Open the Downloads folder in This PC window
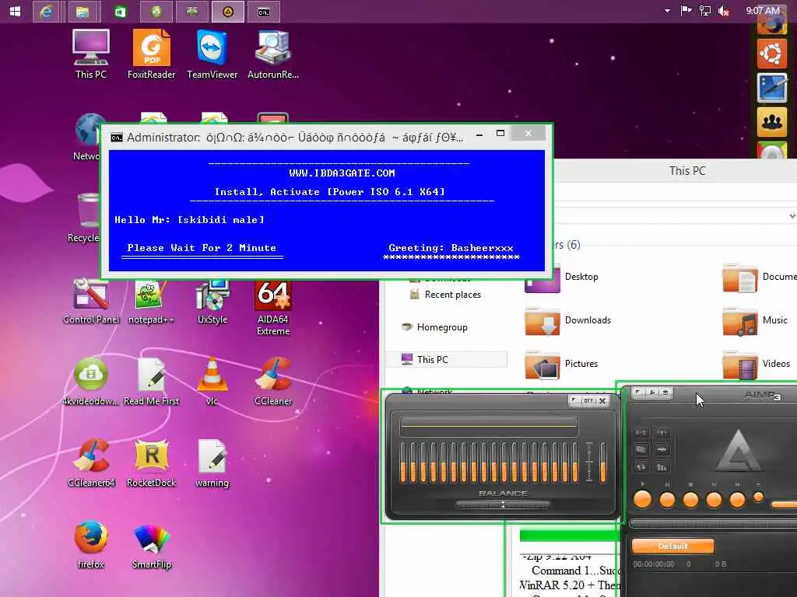797x597 pixels. point(568,320)
